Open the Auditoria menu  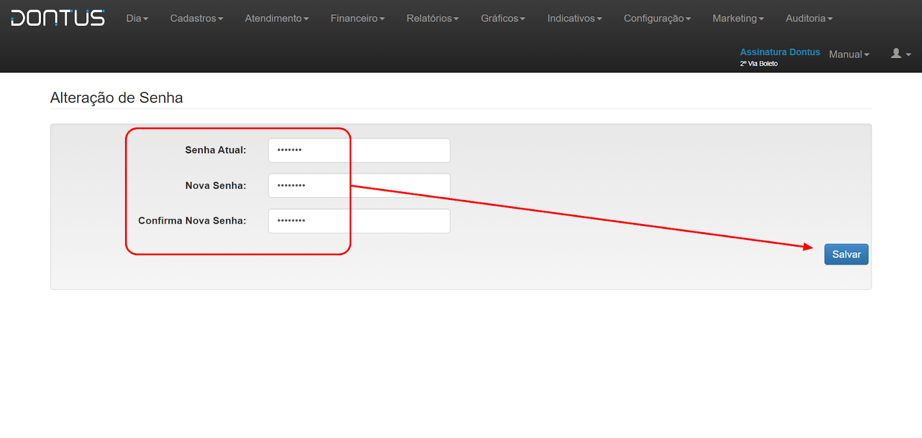pyautogui.click(x=809, y=18)
